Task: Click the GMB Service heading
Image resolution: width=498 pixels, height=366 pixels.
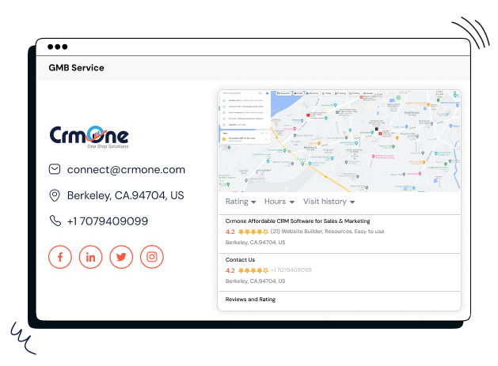Action: [x=76, y=68]
